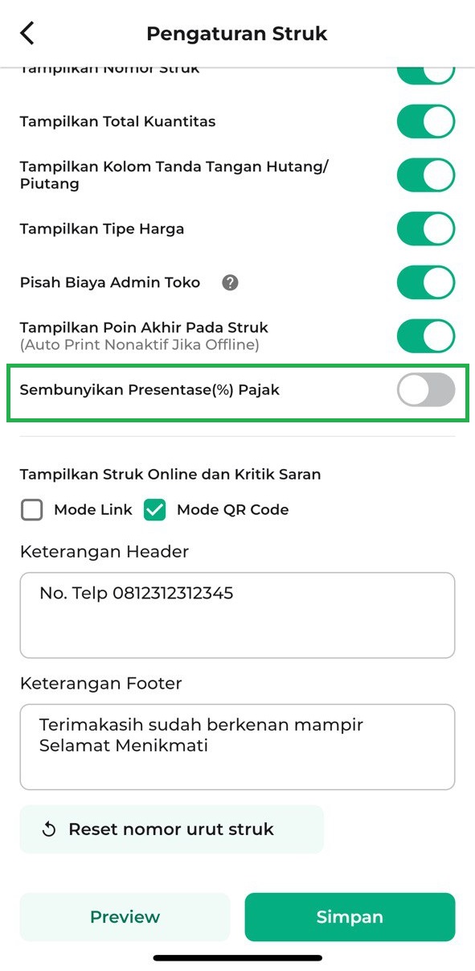
Task: Tap Reset nomor urut struk button
Action: (x=172, y=829)
